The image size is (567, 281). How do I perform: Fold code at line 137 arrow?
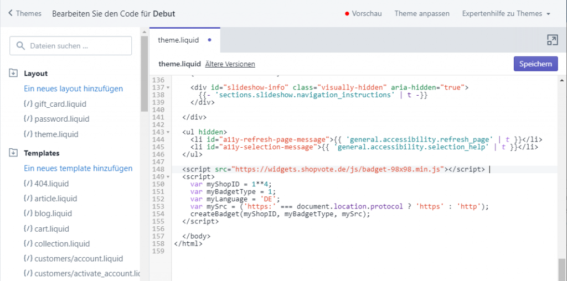tap(168, 88)
